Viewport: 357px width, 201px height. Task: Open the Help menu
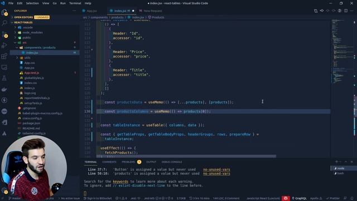point(88,3)
